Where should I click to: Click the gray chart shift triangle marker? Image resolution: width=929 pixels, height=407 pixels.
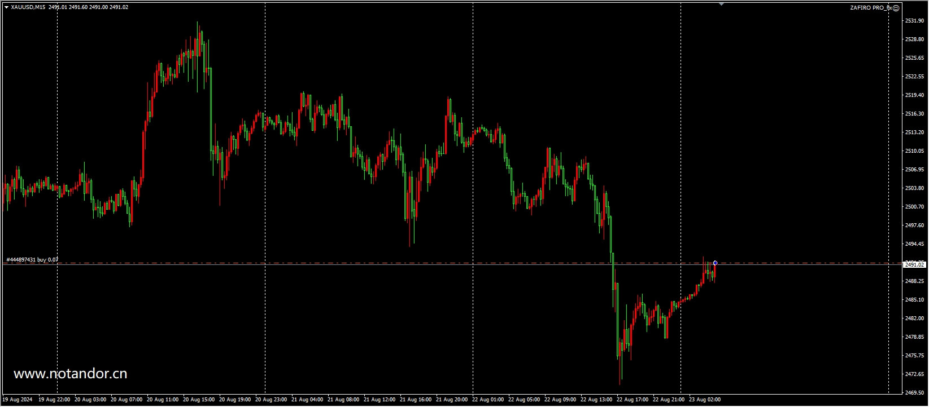(x=721, y=5)
